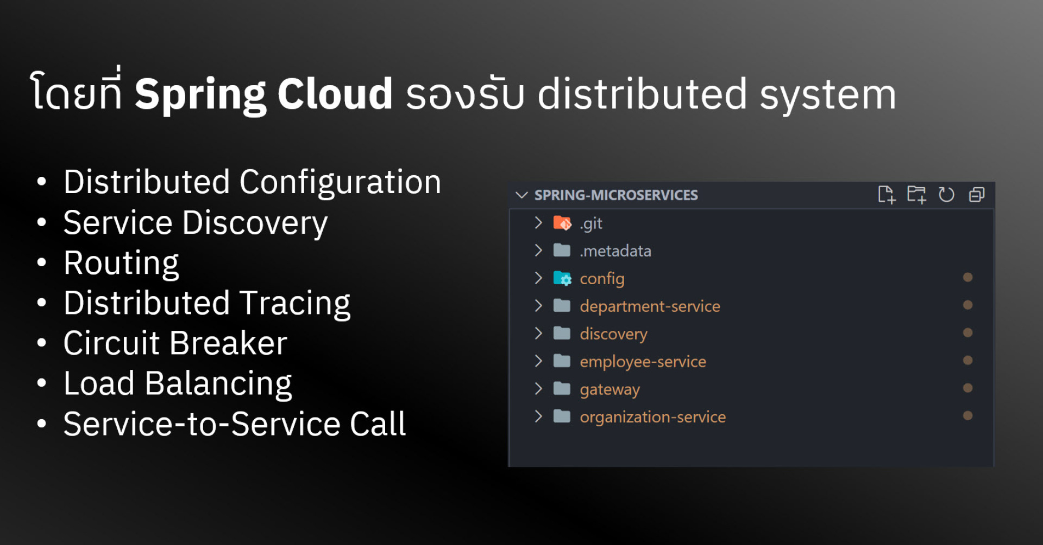Collapse all folders using the collapse icon

tap(977, 194)
